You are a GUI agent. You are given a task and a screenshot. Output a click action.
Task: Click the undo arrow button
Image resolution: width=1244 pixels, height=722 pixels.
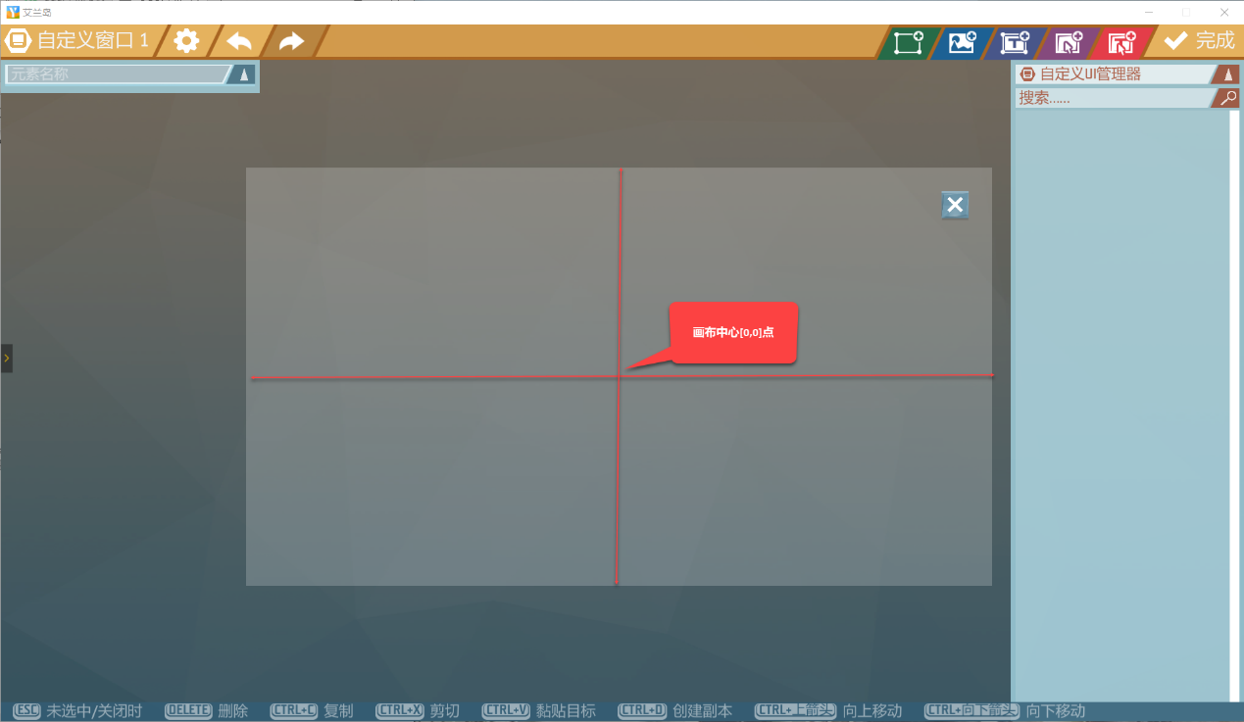tap(239, 41)
